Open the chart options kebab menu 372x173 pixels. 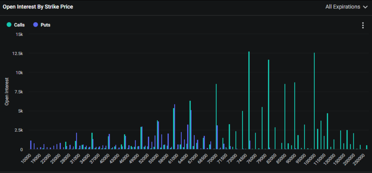coord(363,25)
